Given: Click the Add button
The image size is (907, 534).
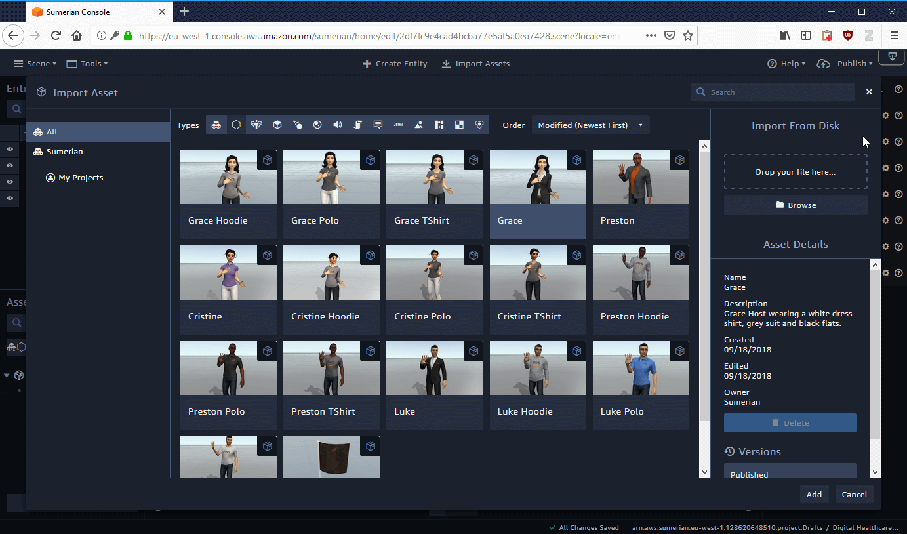Looking at the screenshot, I should pyautogui.click(x=814, y=495).
